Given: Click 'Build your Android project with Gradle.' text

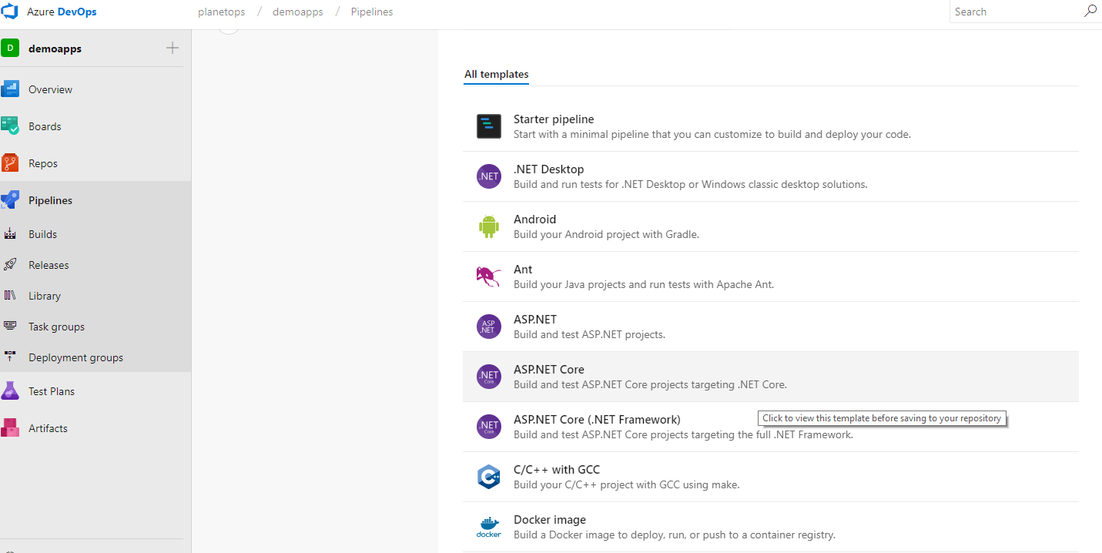Looking at the screenshot, I should [x=606, y=234].
